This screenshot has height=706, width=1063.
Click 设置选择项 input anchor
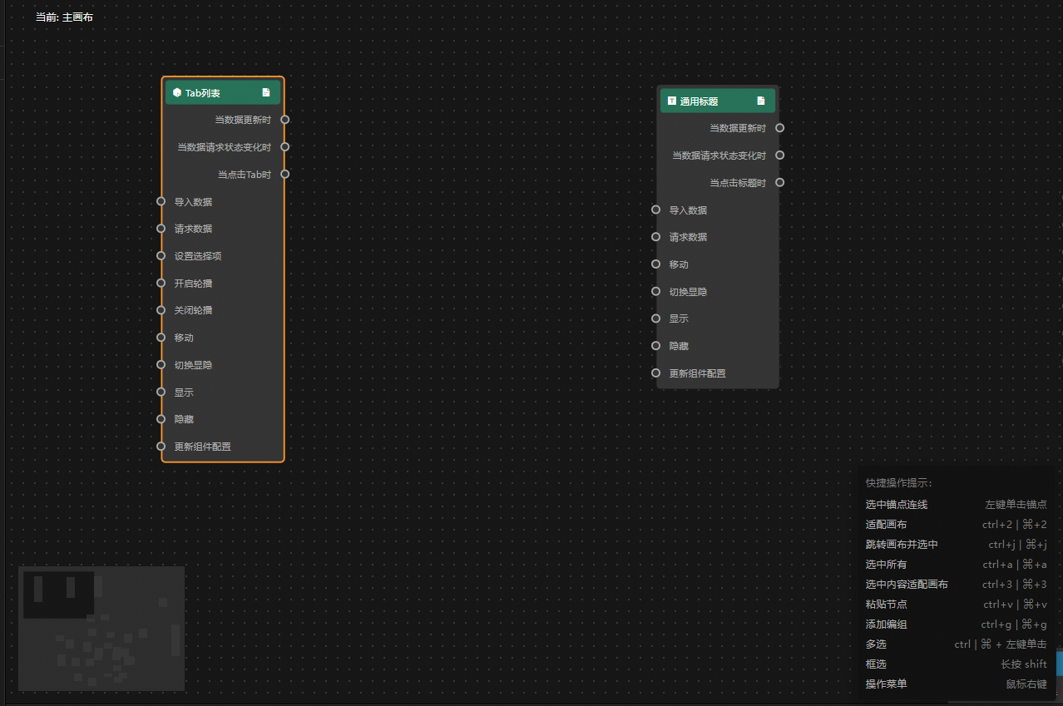click(x=161, y=255)
